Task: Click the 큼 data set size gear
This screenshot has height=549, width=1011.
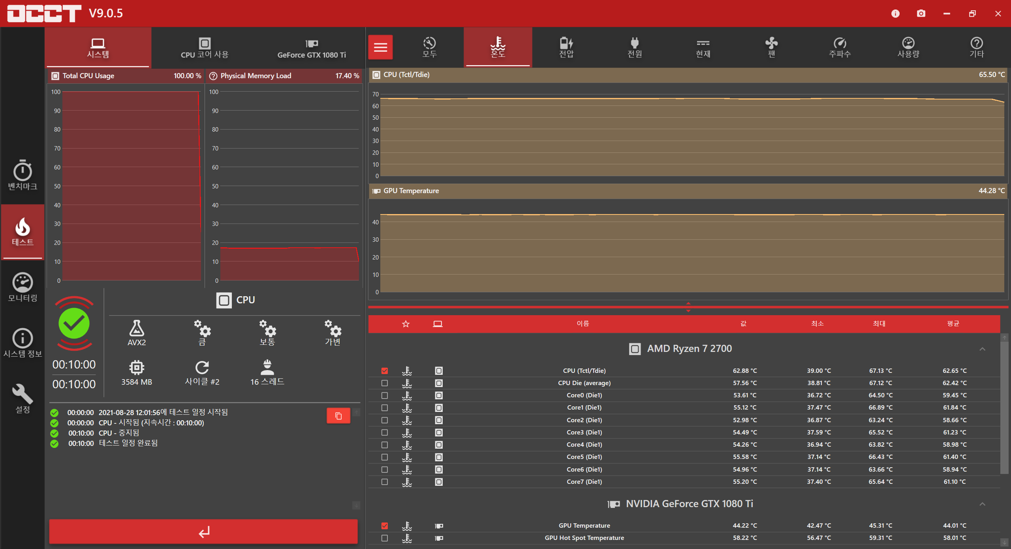Action: click(x=202, y=333)
